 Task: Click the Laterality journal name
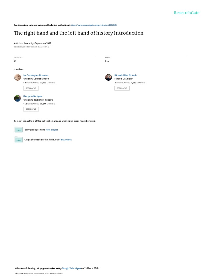pyautogui.click(x=29, y=43)
